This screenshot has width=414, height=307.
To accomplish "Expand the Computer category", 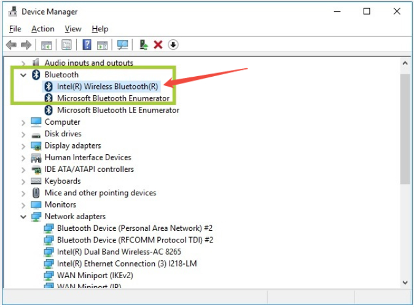I will click(x=23, y=123).
